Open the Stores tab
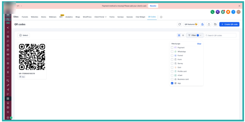The width and height of the screenshot is (245, 122). [43, 17]
